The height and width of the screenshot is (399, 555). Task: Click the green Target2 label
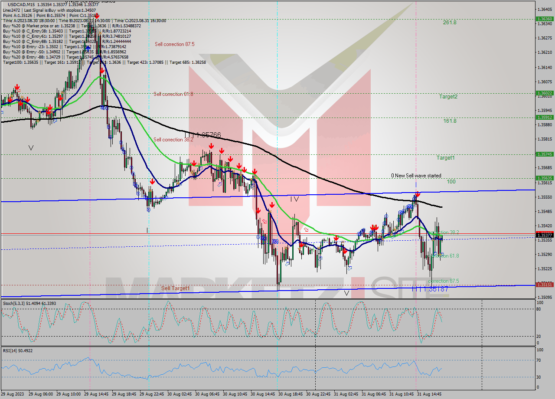click(x=448, y=97)
